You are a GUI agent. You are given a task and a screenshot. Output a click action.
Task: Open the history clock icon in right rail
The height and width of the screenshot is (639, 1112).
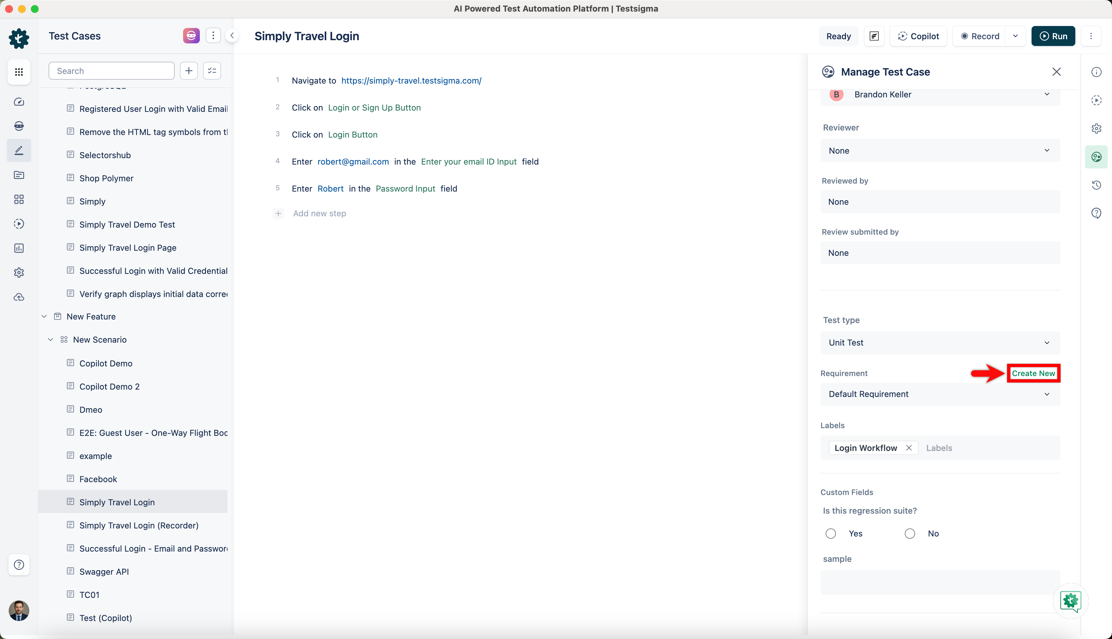[x=1097, y=185]
